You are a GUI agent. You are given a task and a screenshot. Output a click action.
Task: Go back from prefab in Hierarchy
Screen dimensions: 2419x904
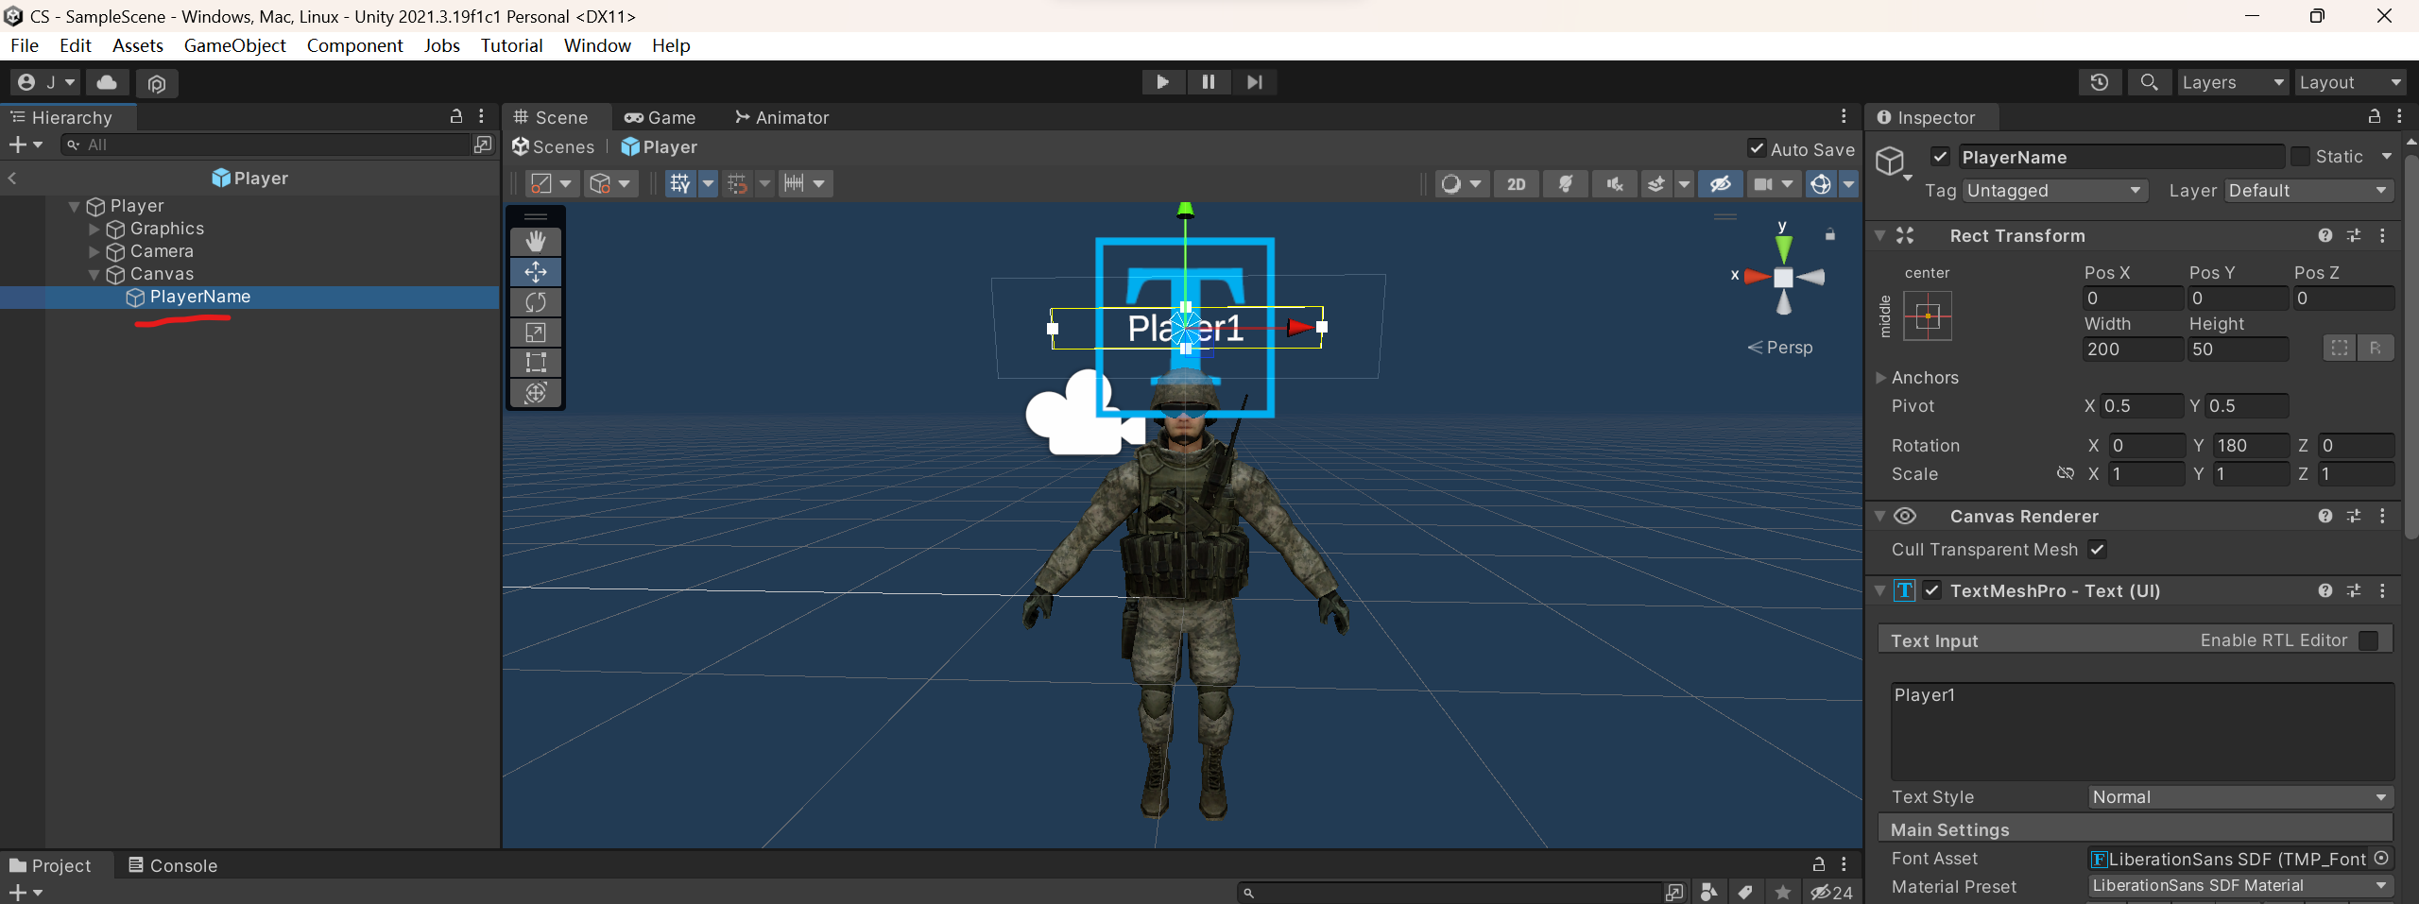tap(12, 179)
